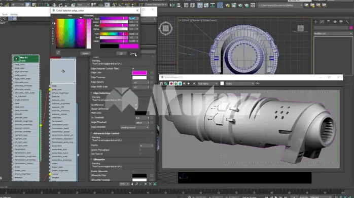354x198 pixels.
Task: Open the black Silhouette Color swatch
Action: tap(139, 176)
